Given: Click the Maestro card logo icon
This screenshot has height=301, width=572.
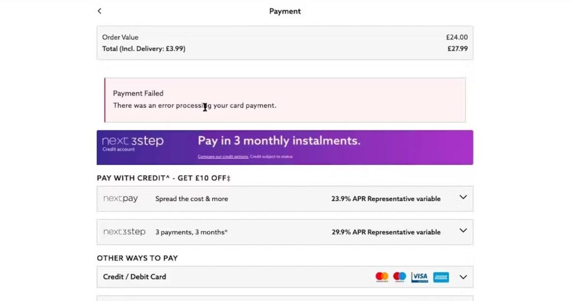Looking at the screenshot, I should coord(399,277).
